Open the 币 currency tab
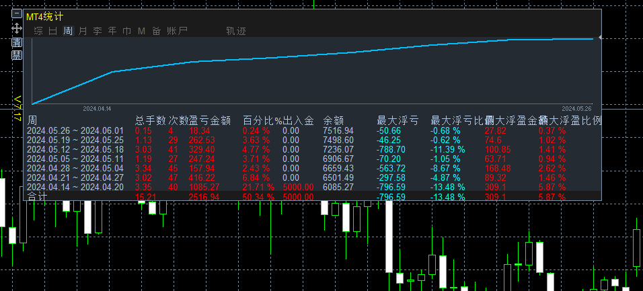This screenshot has width=643, height=291. click(127, 31)
